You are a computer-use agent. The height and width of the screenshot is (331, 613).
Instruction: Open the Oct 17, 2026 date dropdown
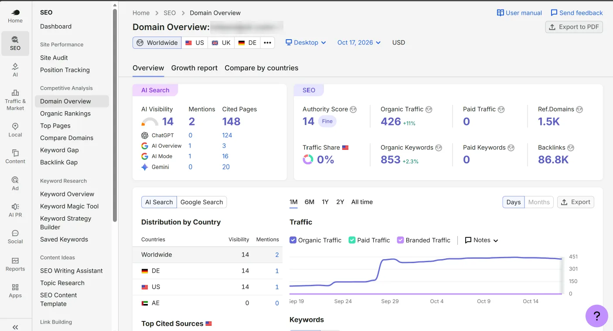[x=359, y=43]
